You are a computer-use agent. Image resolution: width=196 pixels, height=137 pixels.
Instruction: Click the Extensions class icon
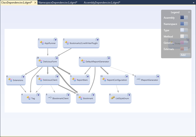(x=10, y=80)
